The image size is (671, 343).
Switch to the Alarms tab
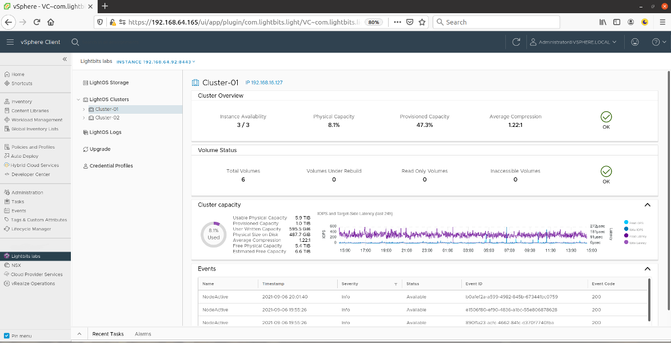(x=143, y=334)
